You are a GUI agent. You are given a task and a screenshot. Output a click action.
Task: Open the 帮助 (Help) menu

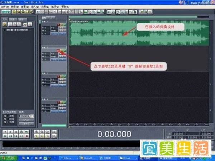(x=65, y=6)
